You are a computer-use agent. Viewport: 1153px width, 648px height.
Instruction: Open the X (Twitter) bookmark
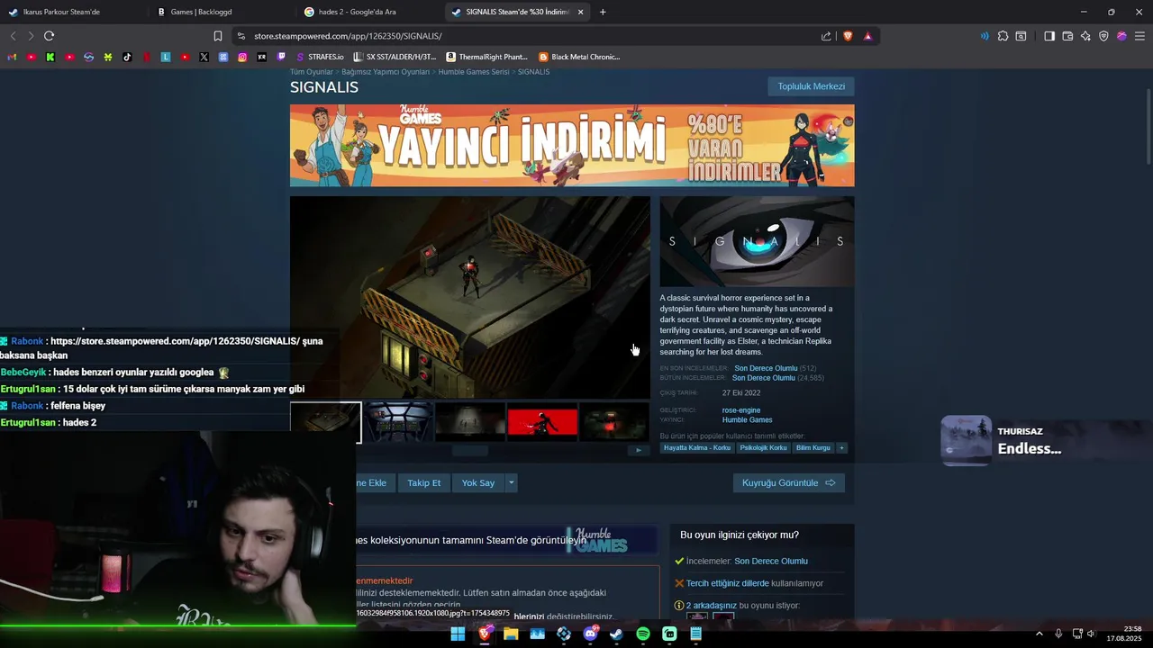click(x=204, y=57)
